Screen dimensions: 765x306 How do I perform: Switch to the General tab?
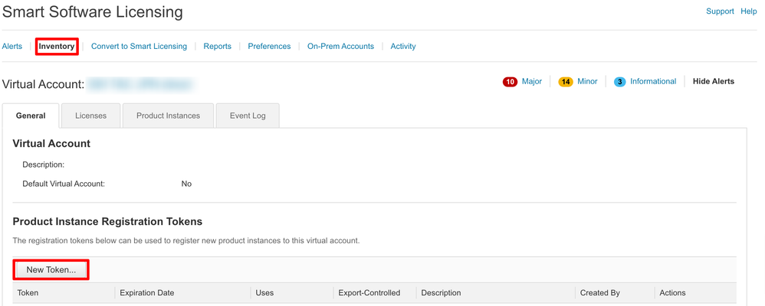coord(31,116)
